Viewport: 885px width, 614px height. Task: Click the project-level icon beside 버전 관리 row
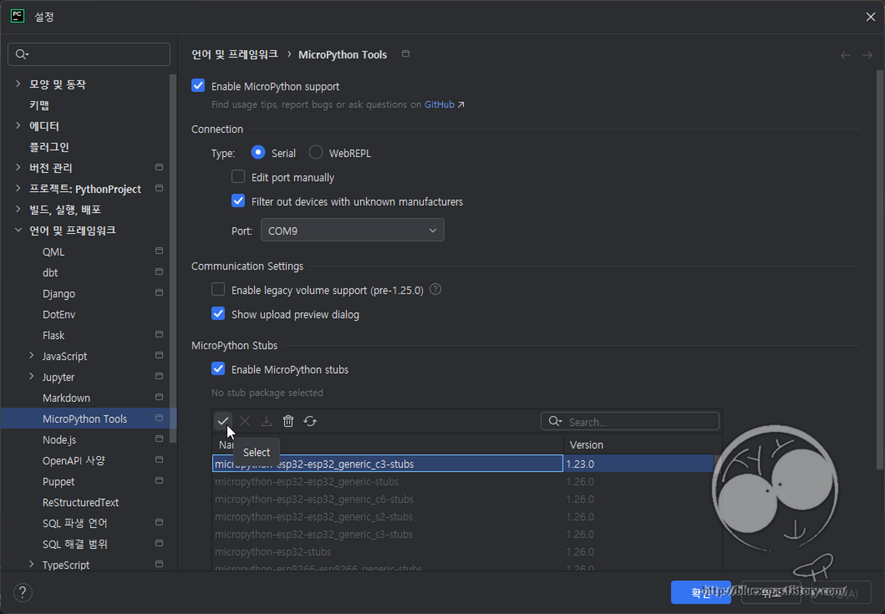pyautogui.click(x=159, y=167)
